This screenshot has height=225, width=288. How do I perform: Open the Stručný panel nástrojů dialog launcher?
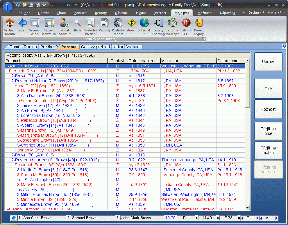click(x=203, y=39)
